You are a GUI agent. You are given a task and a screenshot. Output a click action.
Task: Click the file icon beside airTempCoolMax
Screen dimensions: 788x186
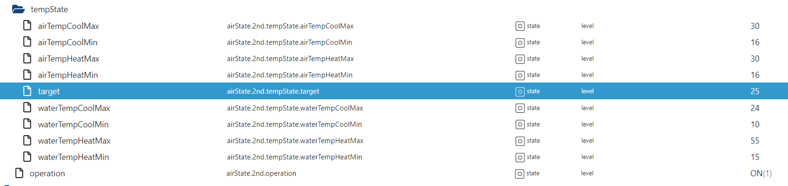tap(28, 25)
